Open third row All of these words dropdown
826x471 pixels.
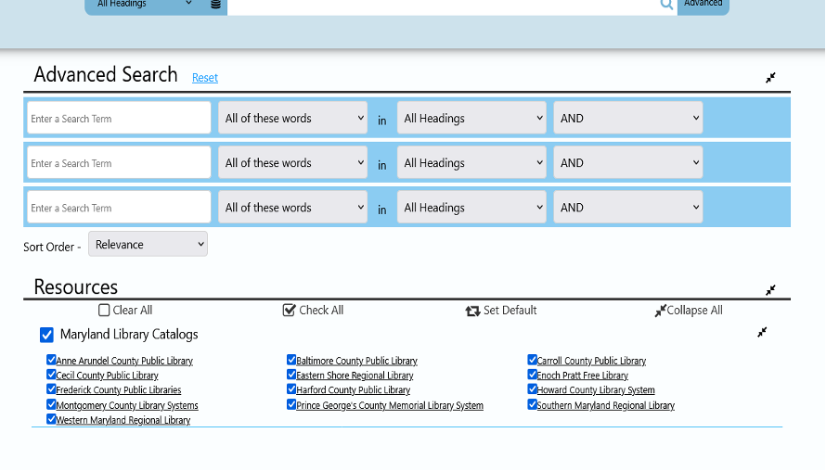coord(293,208)
